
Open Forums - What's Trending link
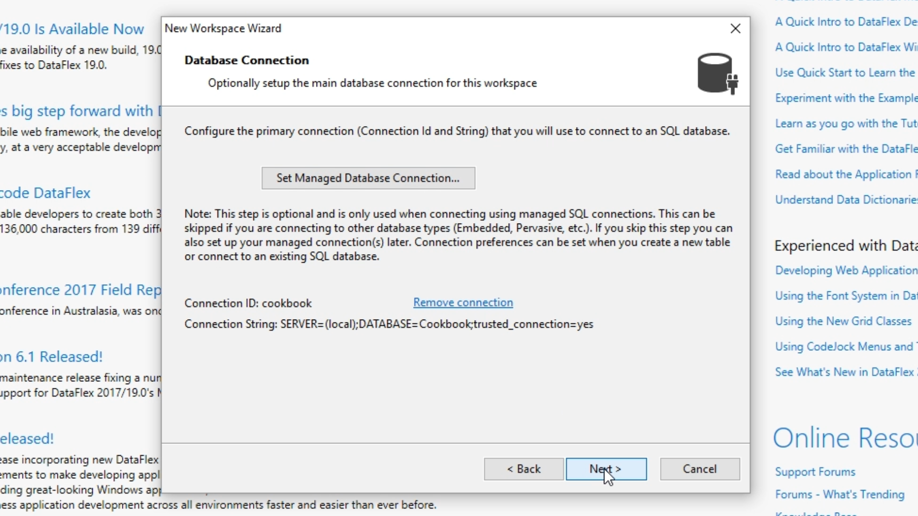(840, 494)
